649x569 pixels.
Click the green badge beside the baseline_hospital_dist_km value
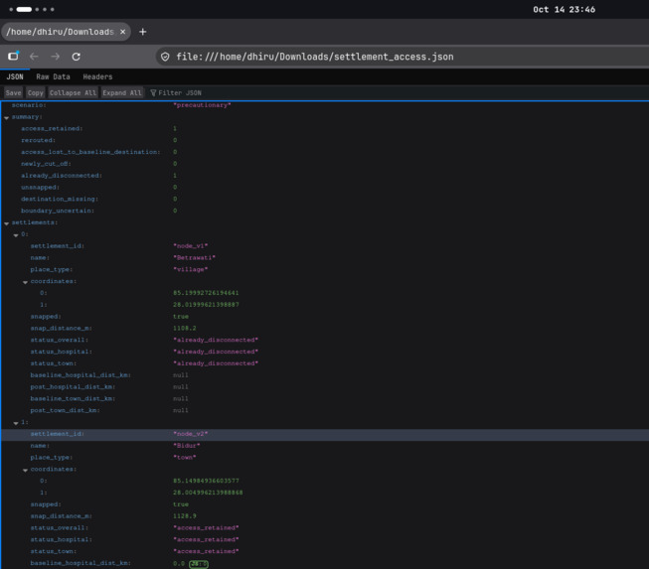(199, 564)
